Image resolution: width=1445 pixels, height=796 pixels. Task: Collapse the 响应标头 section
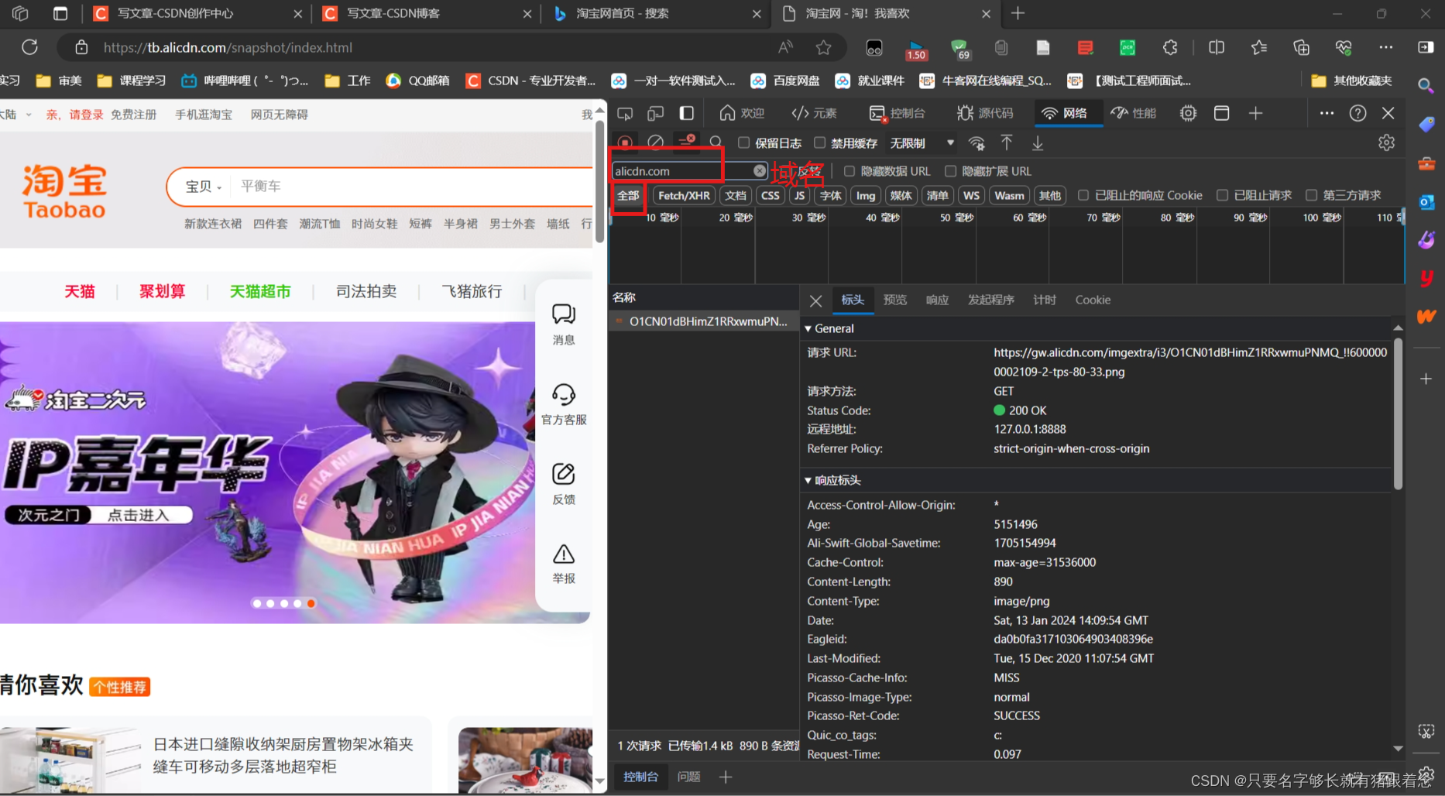coord(808,481)
